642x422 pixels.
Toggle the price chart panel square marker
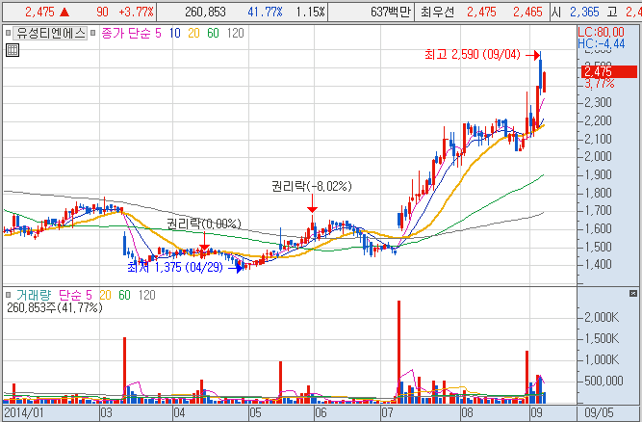click(x=9, y=33)
